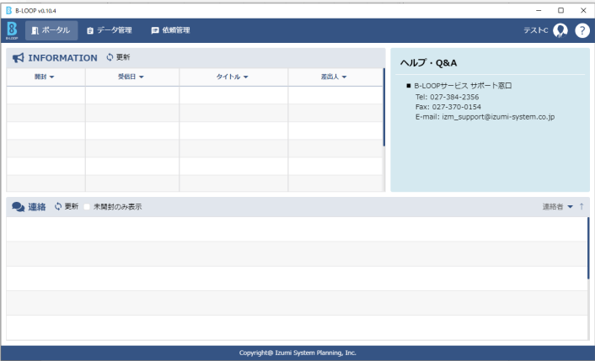
Task: Select the first row in 連絡 list
Action: pyautogui.click(x=295, y=229)
